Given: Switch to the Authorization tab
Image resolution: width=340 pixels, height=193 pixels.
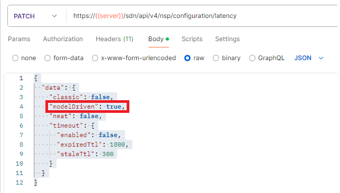Looking at the screenshot, I should pos(63,39).
